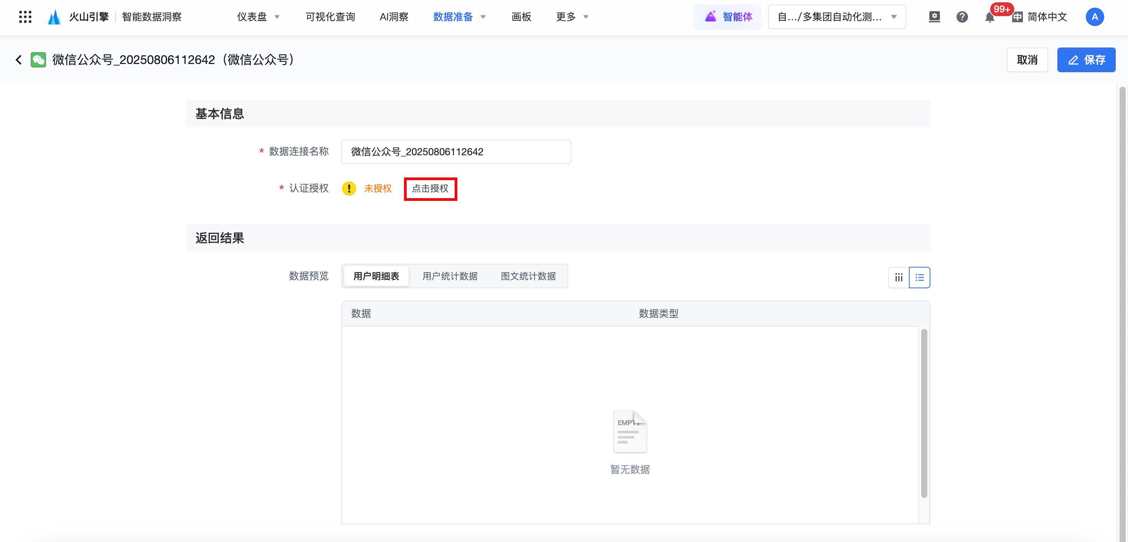Click the 数据连接名称 input field
Viewport: 1128px width, 542px height.
click(455, 152)
